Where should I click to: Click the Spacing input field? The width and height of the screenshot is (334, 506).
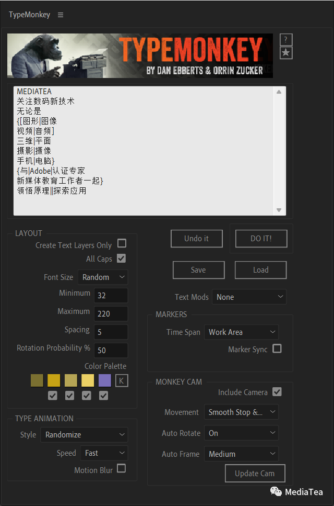click(111, 332)
